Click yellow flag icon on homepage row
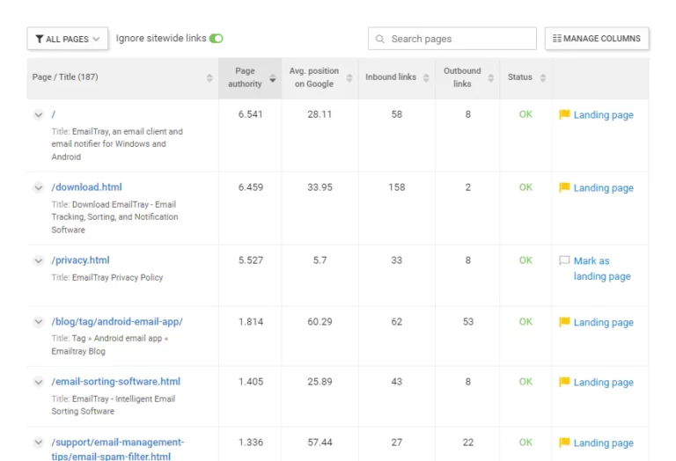The image size is (676, 461). pos(564,114)
